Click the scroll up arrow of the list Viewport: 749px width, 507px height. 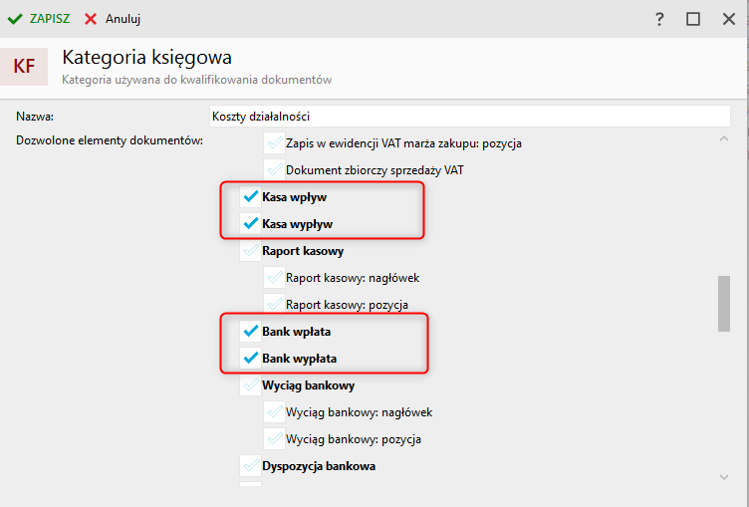[724, 138]
